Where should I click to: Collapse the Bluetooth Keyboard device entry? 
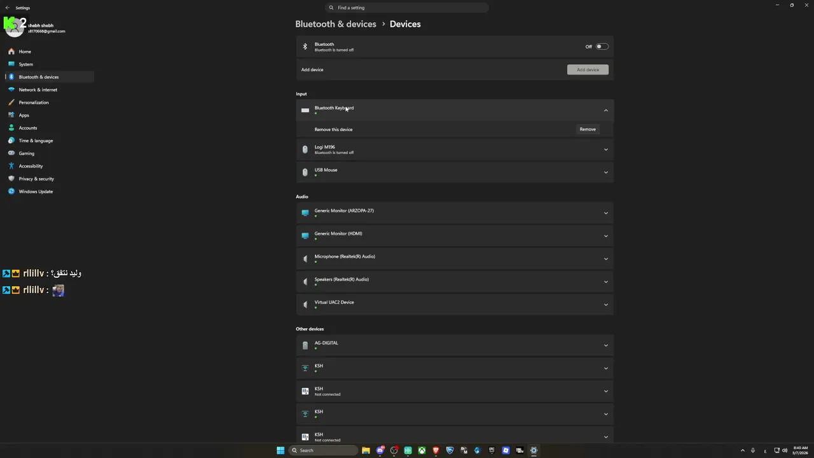605,111
